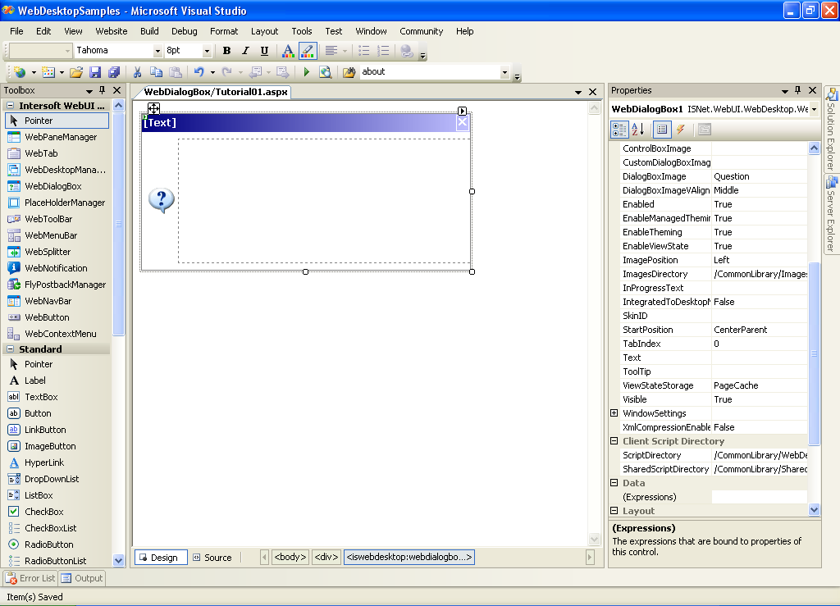Toggle Bold formatting button
840x606 pixels.
[x=226, y=51]
